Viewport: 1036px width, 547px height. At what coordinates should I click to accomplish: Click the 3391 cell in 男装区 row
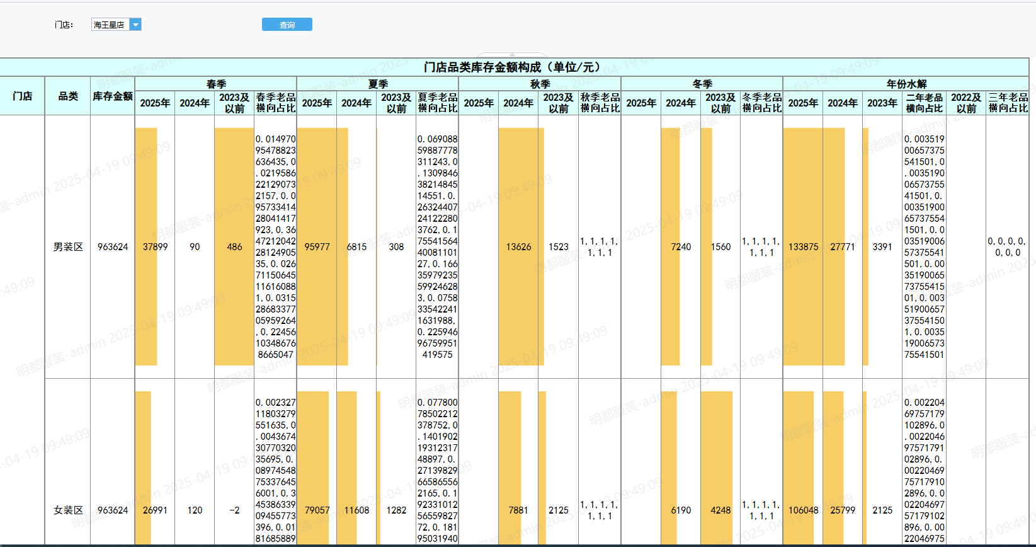[882, 247]
